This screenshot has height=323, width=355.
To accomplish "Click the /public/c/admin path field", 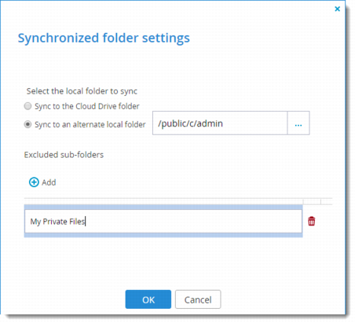I will click(x=220, y=123).
